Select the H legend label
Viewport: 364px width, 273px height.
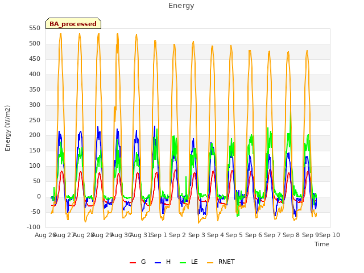coord(168,262)
